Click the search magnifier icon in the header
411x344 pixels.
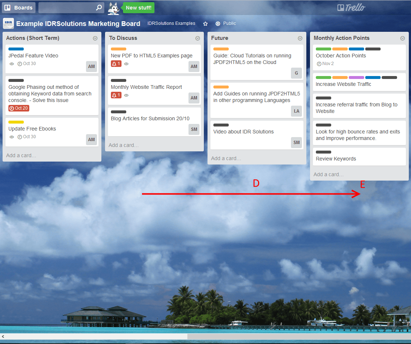99,8
